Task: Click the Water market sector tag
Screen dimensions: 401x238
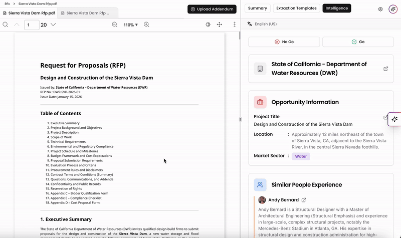Action: 301,156
